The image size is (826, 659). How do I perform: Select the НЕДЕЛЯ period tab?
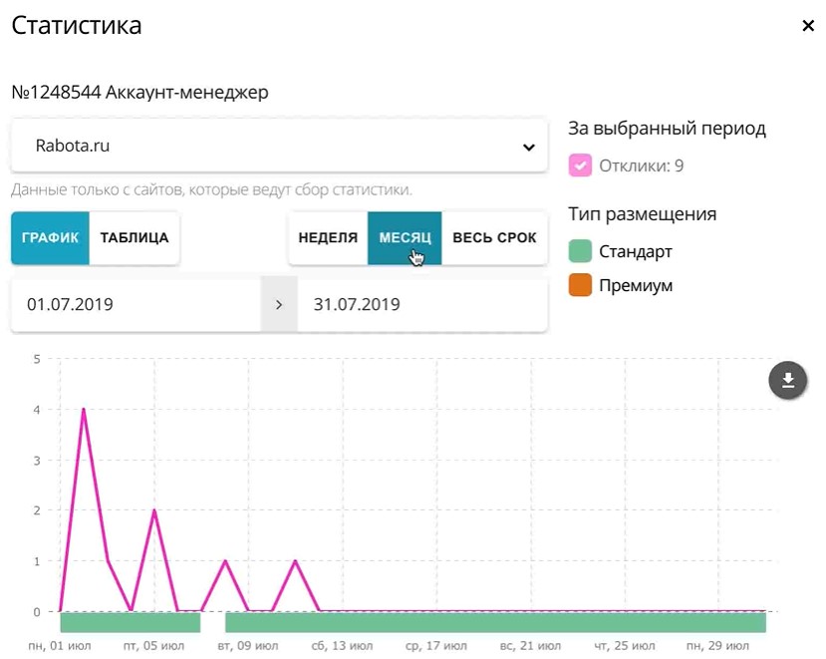point(328,237)
